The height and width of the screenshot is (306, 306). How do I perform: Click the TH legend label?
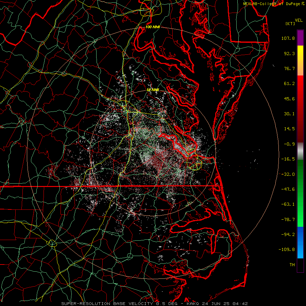click(292, 265)
